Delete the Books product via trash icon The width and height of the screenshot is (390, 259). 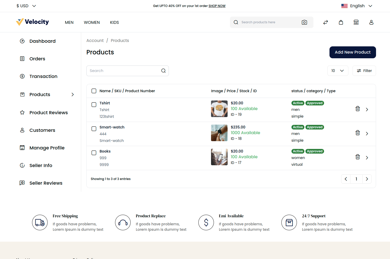[x=358, y=157]
